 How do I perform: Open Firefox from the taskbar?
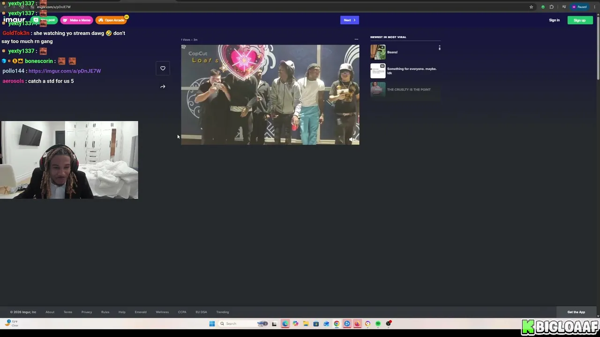(357, 324)
